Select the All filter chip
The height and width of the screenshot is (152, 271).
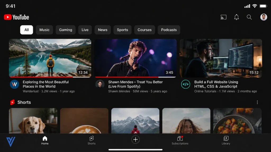coord(26,30)
